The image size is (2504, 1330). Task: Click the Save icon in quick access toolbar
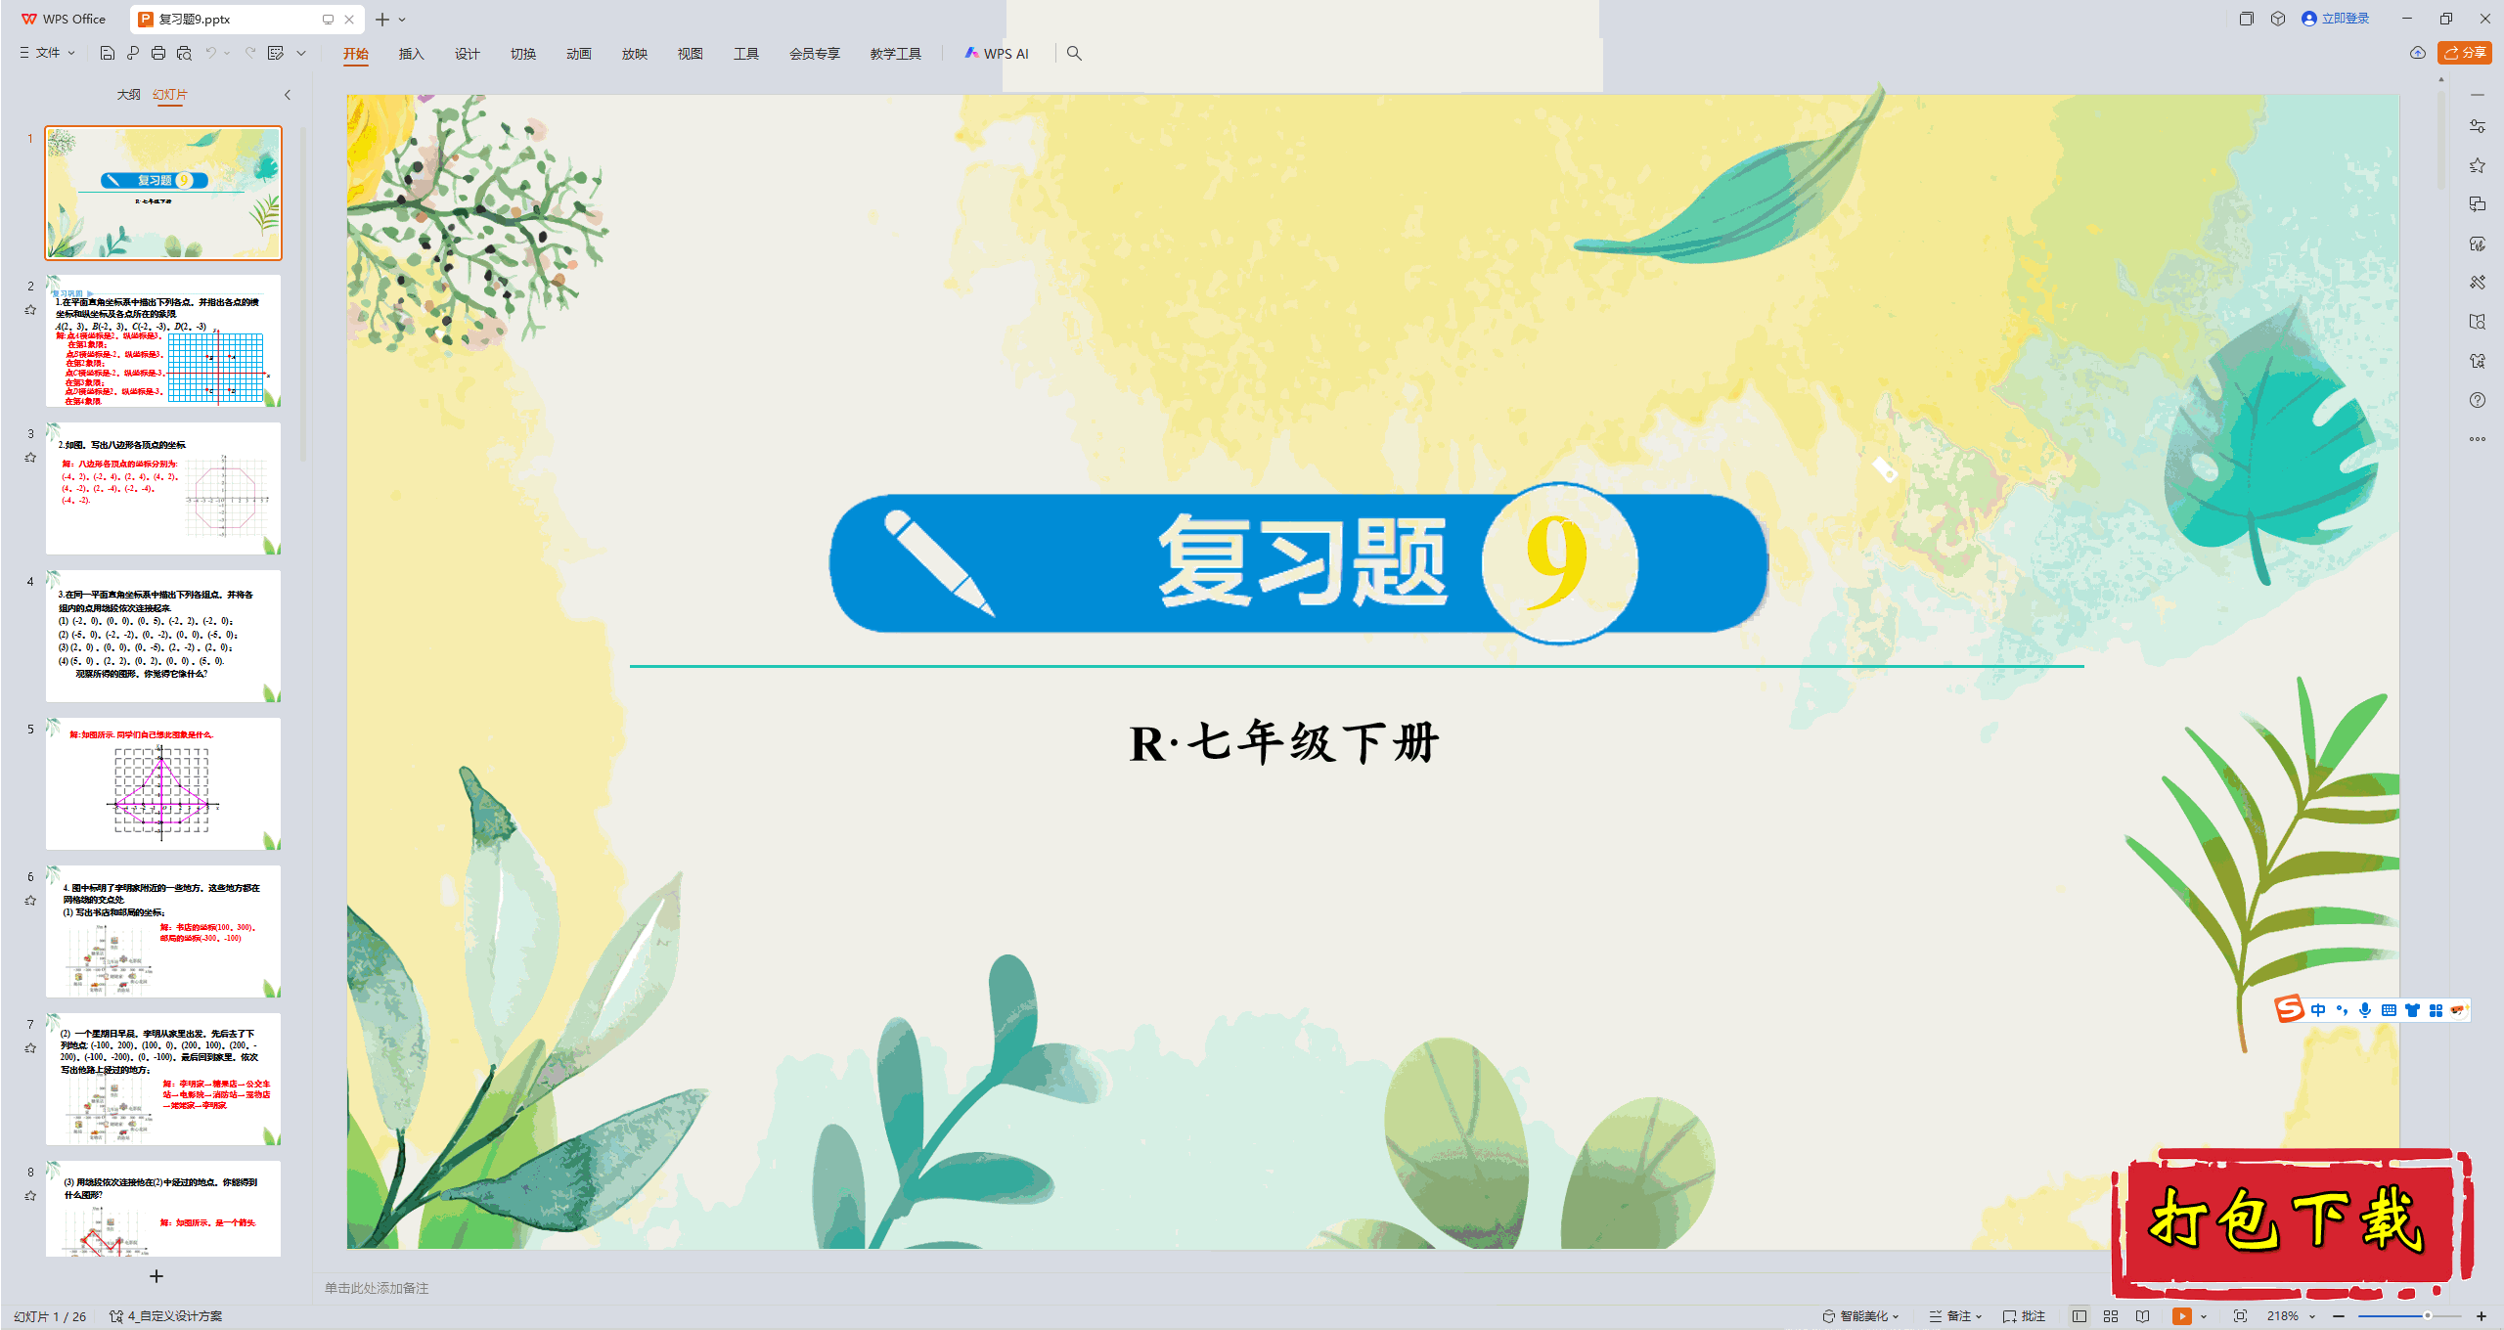click(x=108, y=53)
